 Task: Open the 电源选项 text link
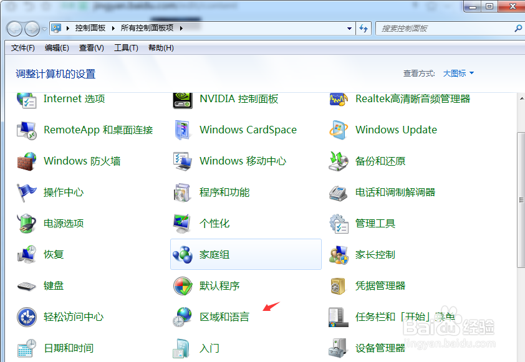pyautogui.click(x=64, y=224)
